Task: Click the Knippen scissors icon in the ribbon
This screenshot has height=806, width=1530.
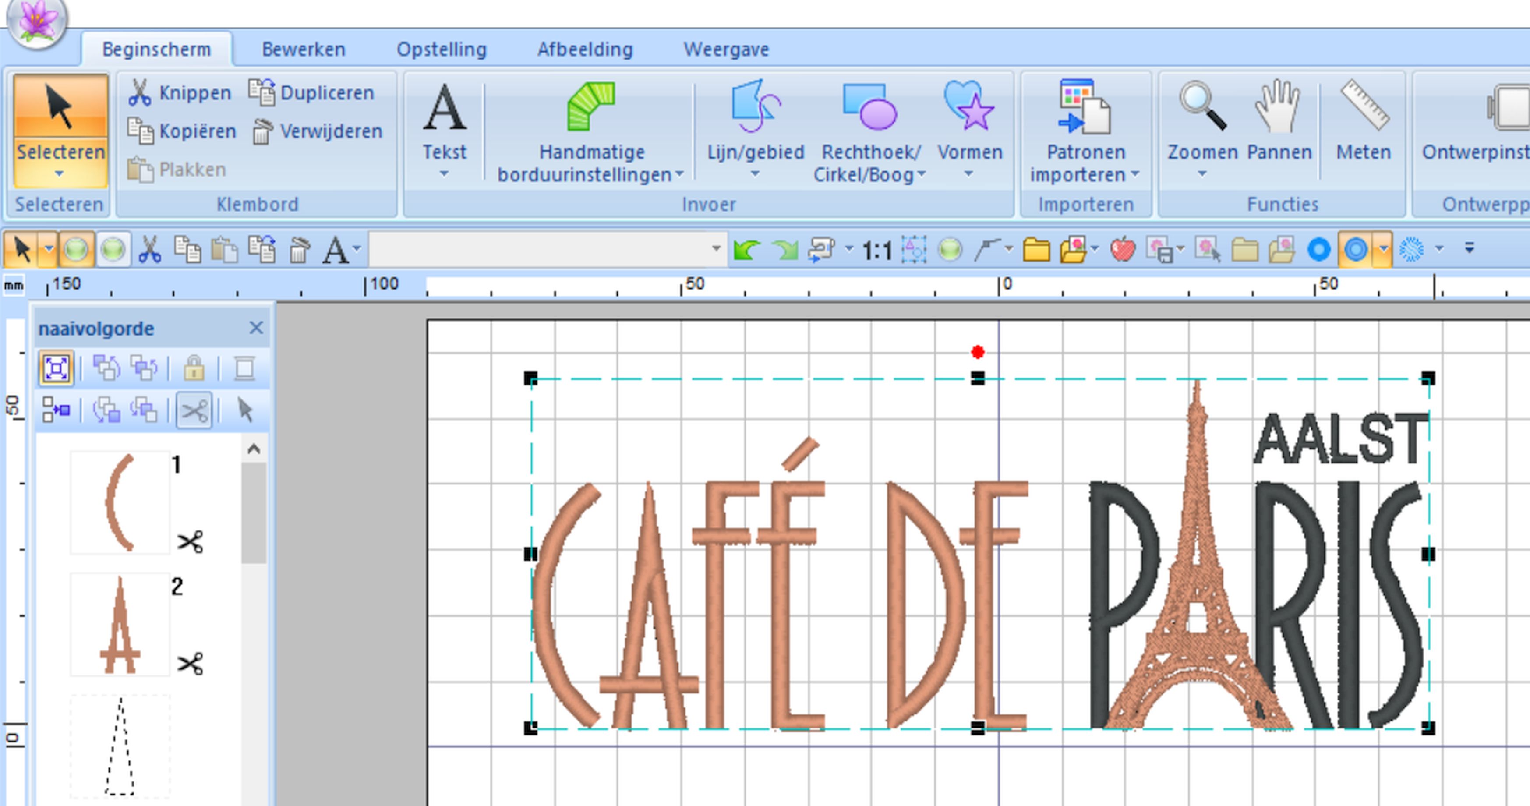Action: click(140, 93)
